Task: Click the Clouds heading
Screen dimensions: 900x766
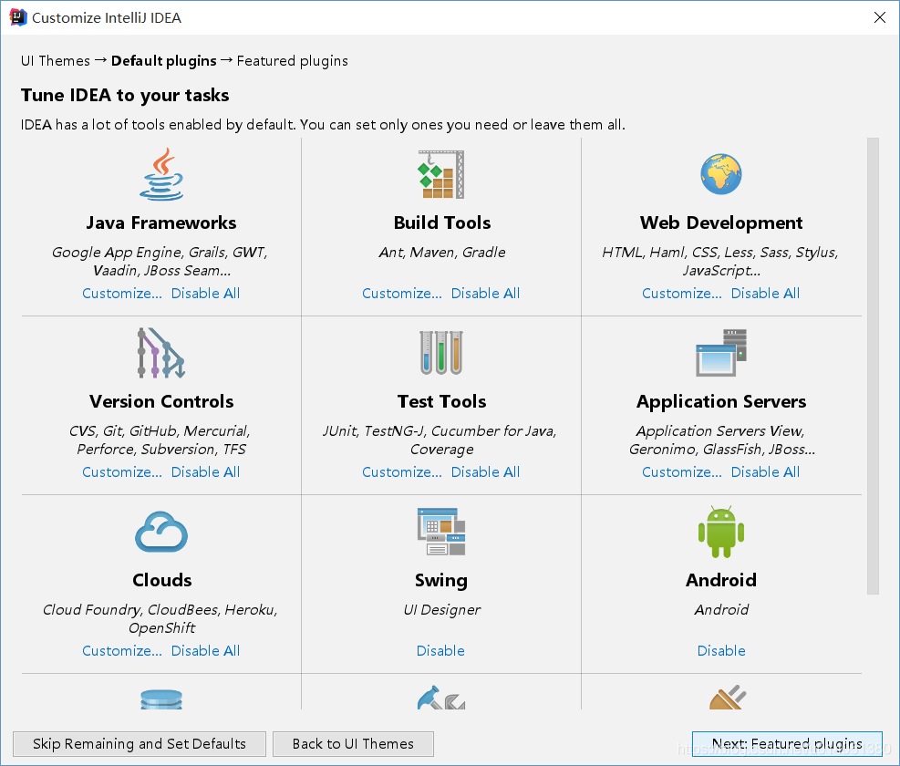Action: (162, 580)
